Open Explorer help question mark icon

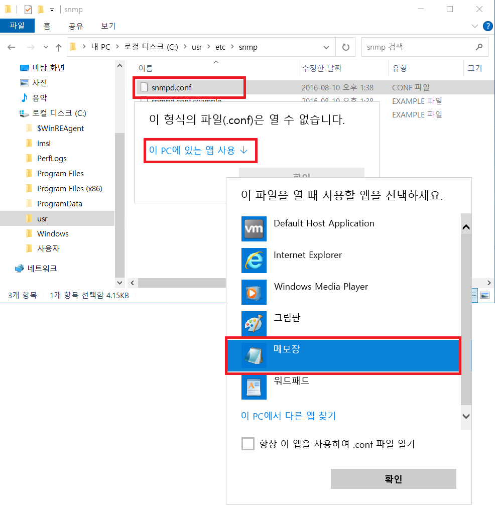click(487, 26)
